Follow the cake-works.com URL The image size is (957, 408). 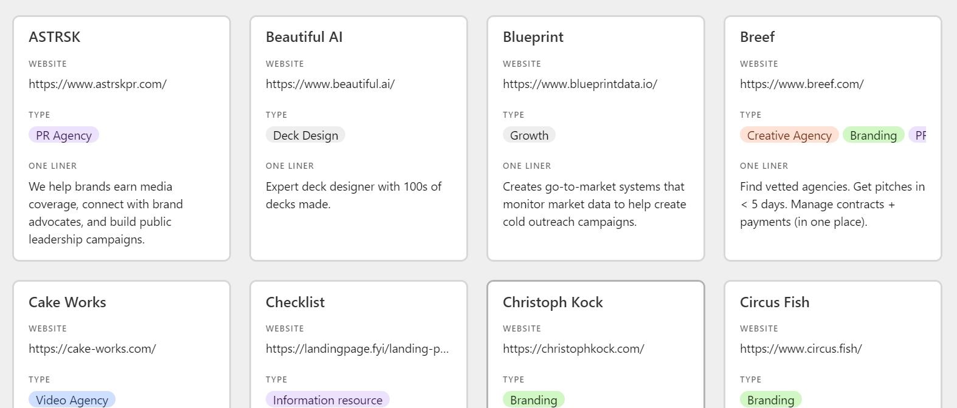[92, 349]
